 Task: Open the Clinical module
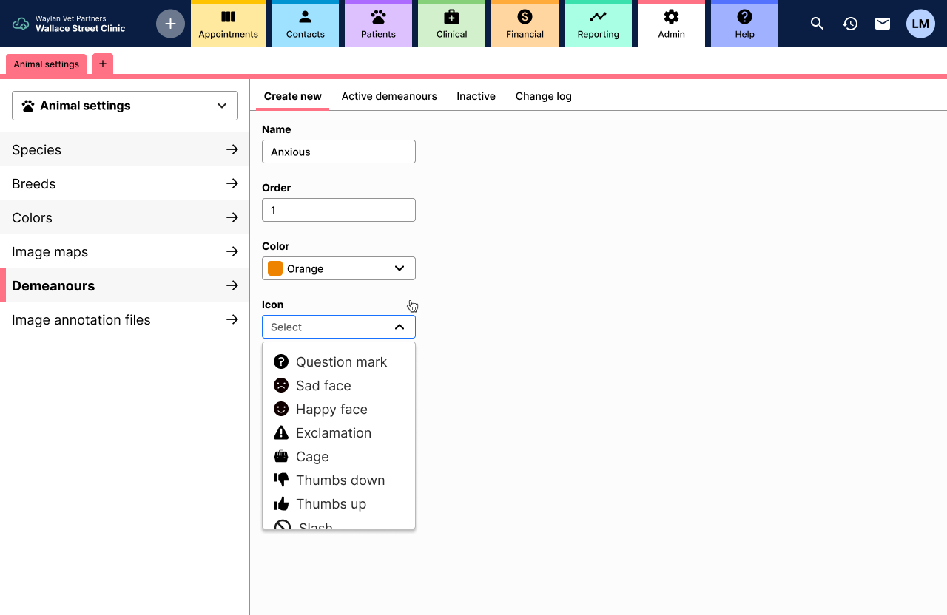[x=451, y=24]
